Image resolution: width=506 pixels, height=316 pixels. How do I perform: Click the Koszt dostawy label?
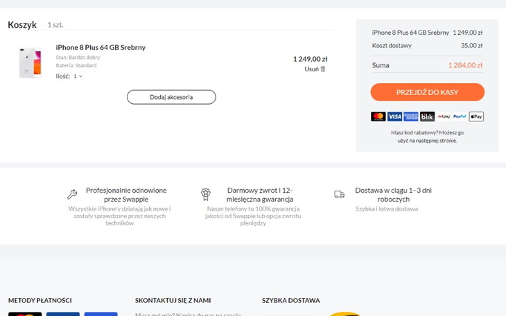coord(392,46)
